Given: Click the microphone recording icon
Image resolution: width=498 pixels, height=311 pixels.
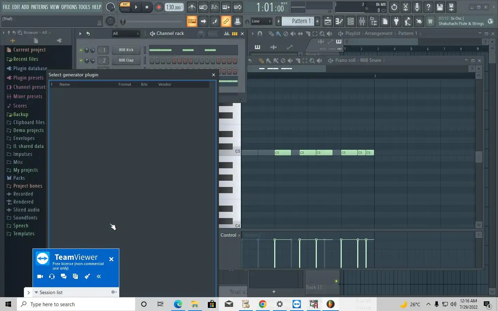Looking at the screenshot, I should pyautogui.click(x=417, y=7).
